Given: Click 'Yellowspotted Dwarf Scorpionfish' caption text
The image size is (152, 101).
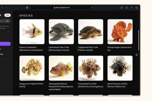Looking at the screenshot, I should pos(61,86).
